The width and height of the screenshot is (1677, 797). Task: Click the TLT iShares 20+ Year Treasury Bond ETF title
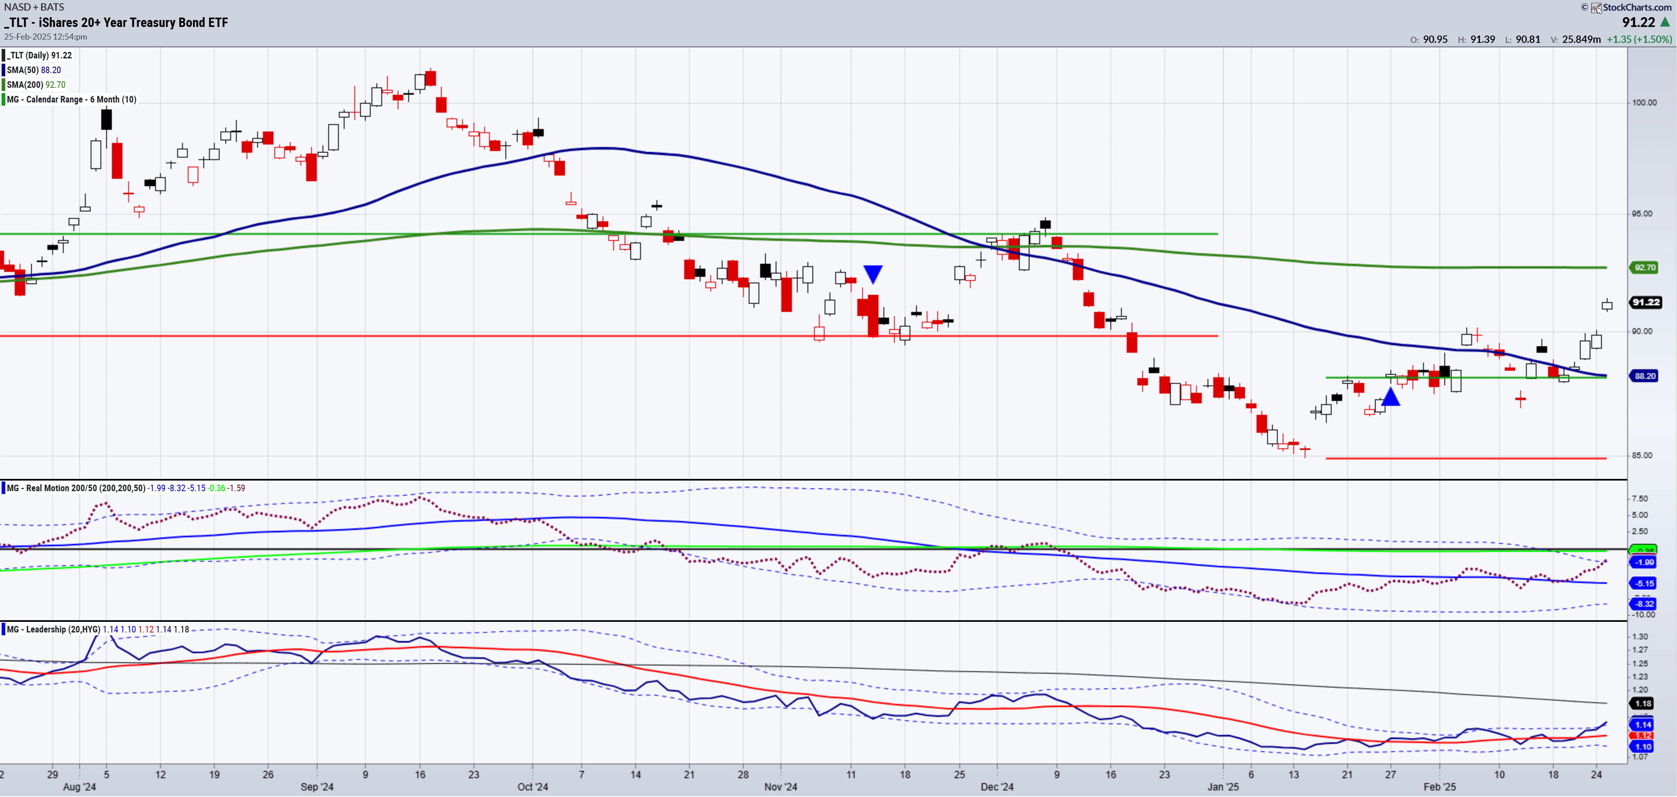(x=116, y=22)
